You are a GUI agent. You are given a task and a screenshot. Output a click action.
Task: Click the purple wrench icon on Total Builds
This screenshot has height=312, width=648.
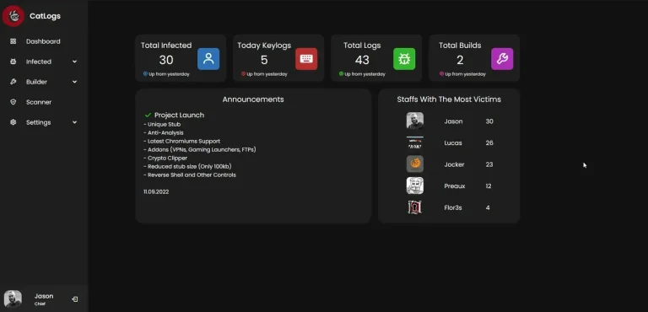[x=502, y=59]
